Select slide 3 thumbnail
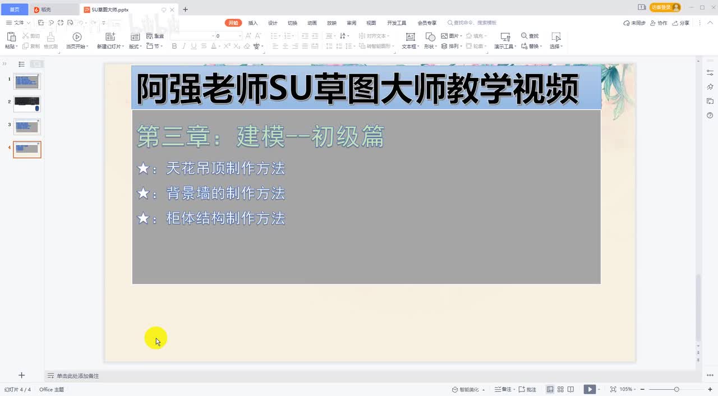 tap(27, 127)
